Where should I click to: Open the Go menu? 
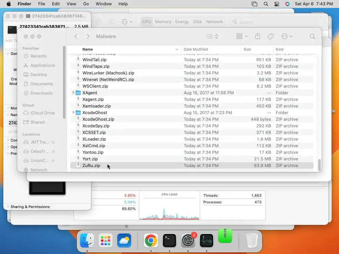(86, 4)
